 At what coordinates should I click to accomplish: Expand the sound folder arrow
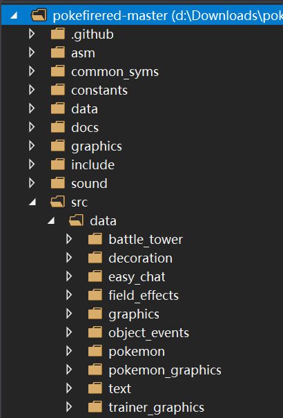point(32,183)
